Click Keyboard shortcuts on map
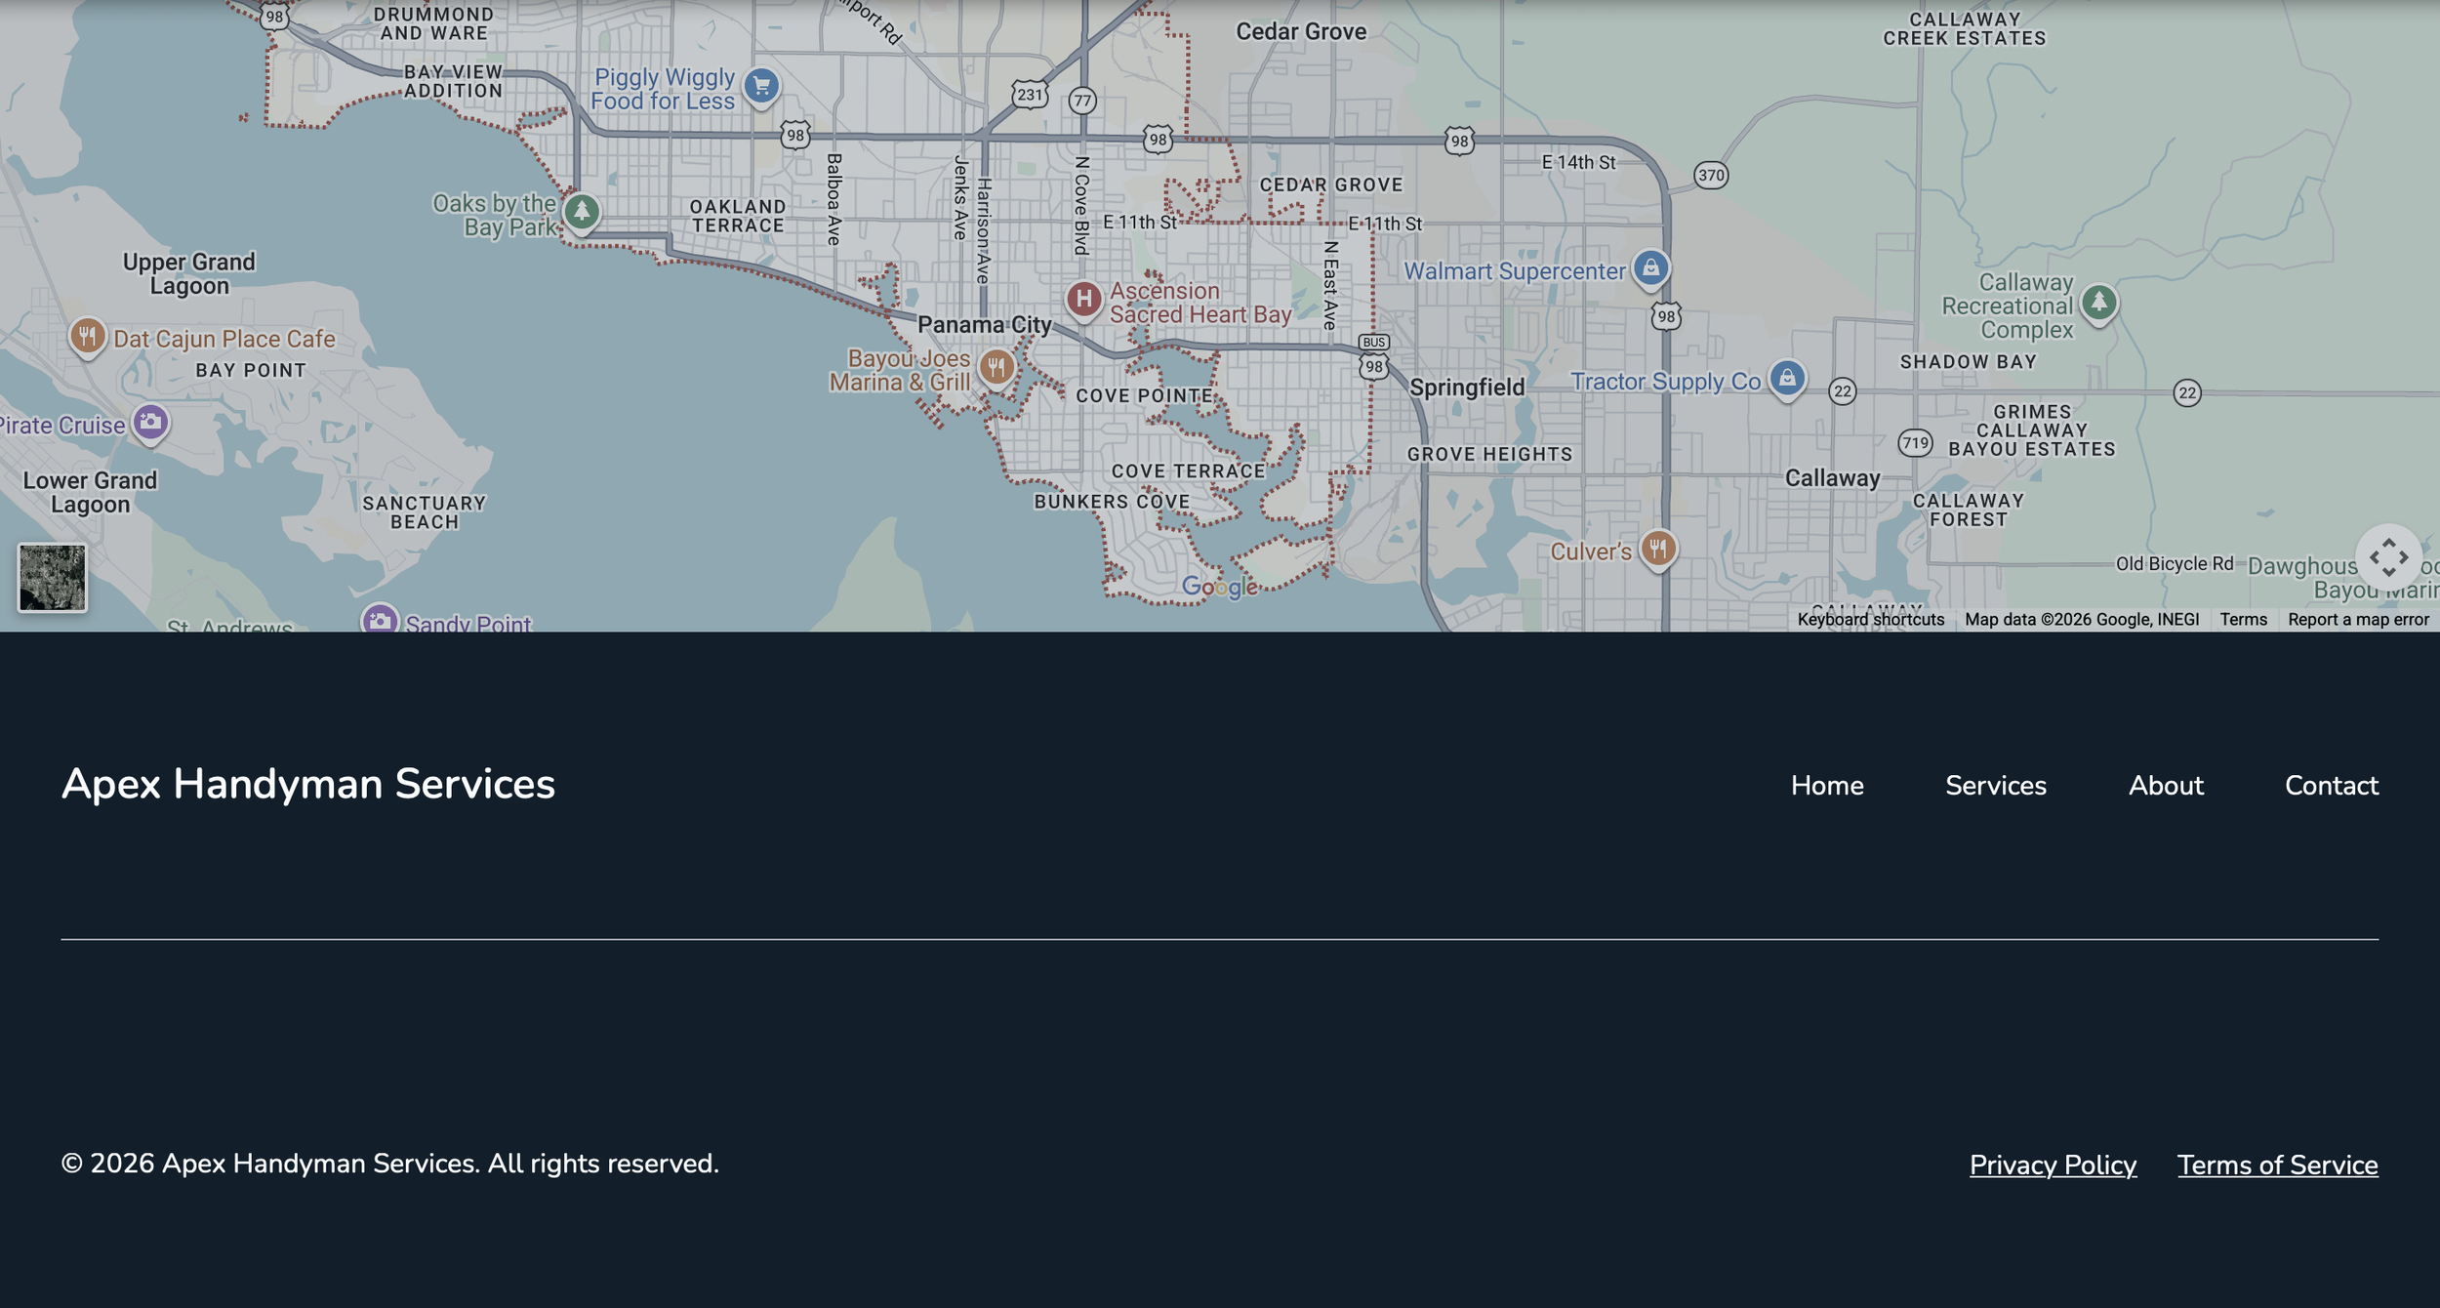Viewport: 2440px width, 1308px height. tap(1870, 620)
